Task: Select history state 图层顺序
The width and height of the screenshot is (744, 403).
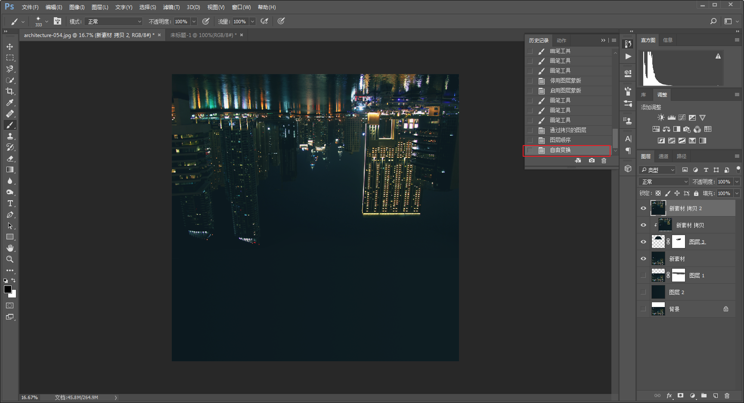Action: point(569,140)
